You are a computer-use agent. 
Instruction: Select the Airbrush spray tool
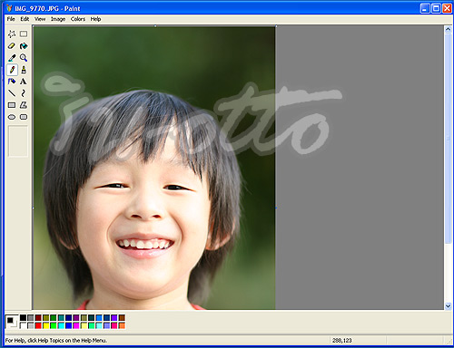12,82
